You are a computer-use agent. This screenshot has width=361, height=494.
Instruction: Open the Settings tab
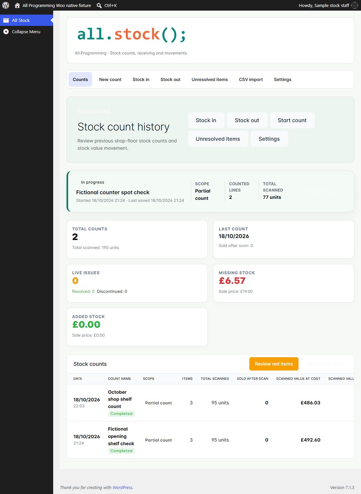[x=283, y=79]
